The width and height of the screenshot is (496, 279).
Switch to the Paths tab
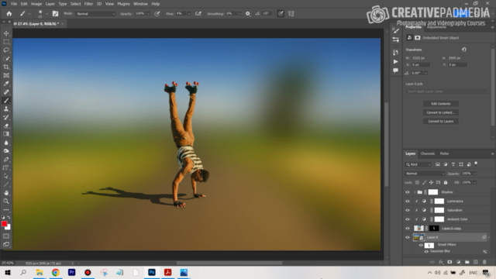pyautogui.click(x=444, y=153)
